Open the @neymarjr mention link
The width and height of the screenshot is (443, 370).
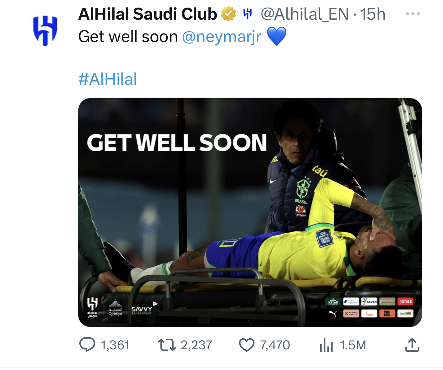[221, 37]
